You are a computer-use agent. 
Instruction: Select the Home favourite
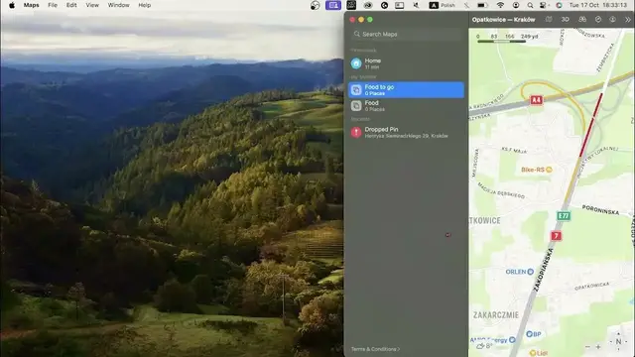click(406, 63)
